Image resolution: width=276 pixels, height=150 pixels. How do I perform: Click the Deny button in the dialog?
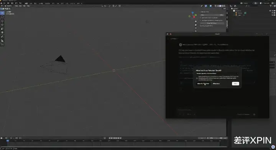pyautogui.click(x=235, y=83)
